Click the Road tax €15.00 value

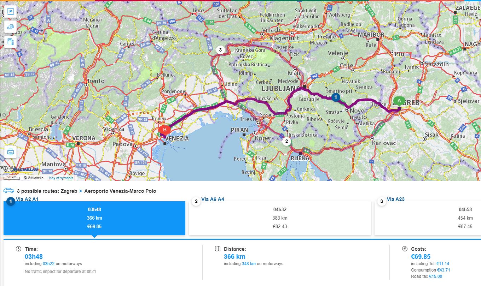(435, 276)
